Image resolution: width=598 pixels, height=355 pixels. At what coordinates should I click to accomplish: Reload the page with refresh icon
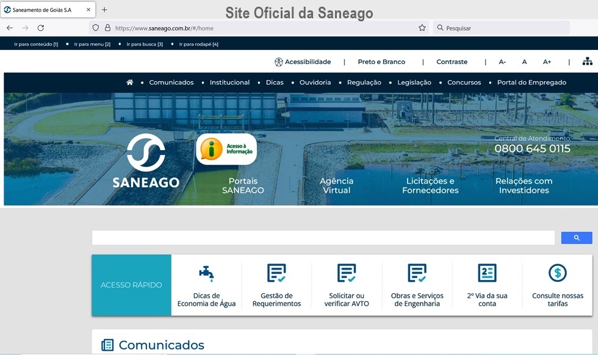41,28
